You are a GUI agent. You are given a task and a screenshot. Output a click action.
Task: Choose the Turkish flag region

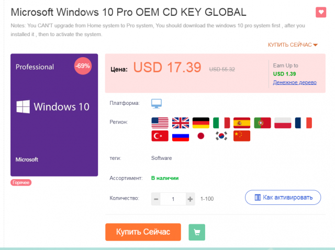point(160,136)
